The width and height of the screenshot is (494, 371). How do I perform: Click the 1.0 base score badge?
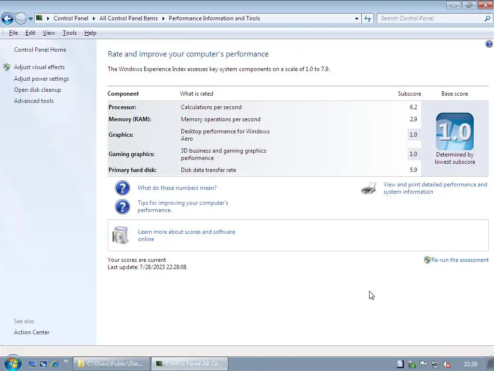(454, 131)
